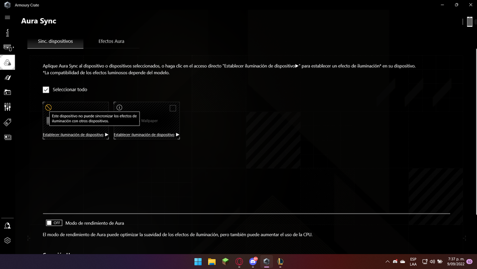
Task: Open the settings gear in the sidebar
Action: [7, 240]
